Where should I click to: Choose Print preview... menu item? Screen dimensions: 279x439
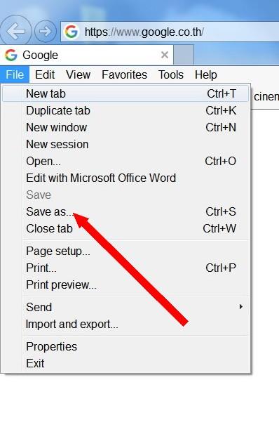click(125, 284)
